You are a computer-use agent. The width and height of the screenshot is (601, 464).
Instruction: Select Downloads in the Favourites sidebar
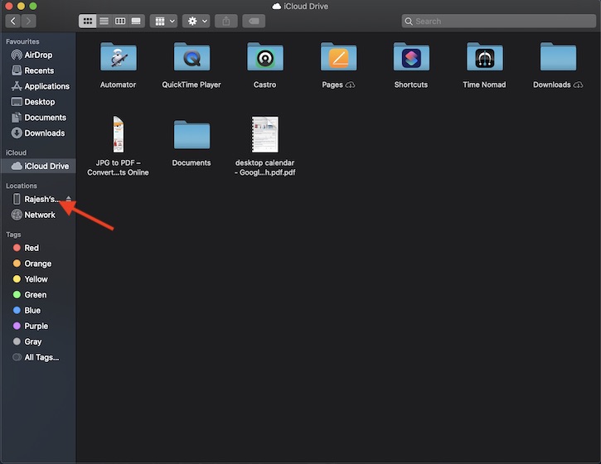click(38, 133)
